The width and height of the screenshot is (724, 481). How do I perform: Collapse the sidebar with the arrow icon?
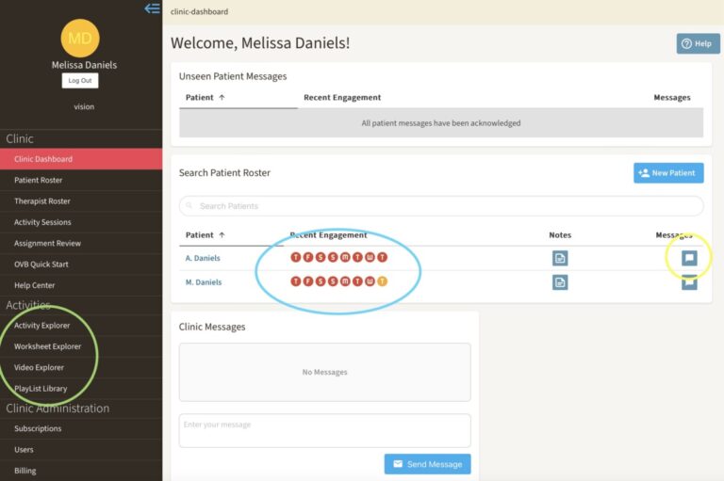coord(152,8)
